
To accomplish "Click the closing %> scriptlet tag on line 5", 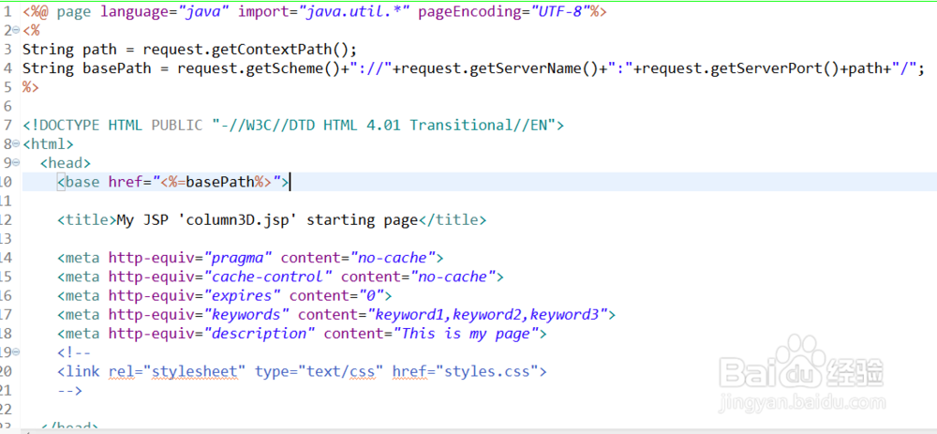I will click(x=31, y=87).
